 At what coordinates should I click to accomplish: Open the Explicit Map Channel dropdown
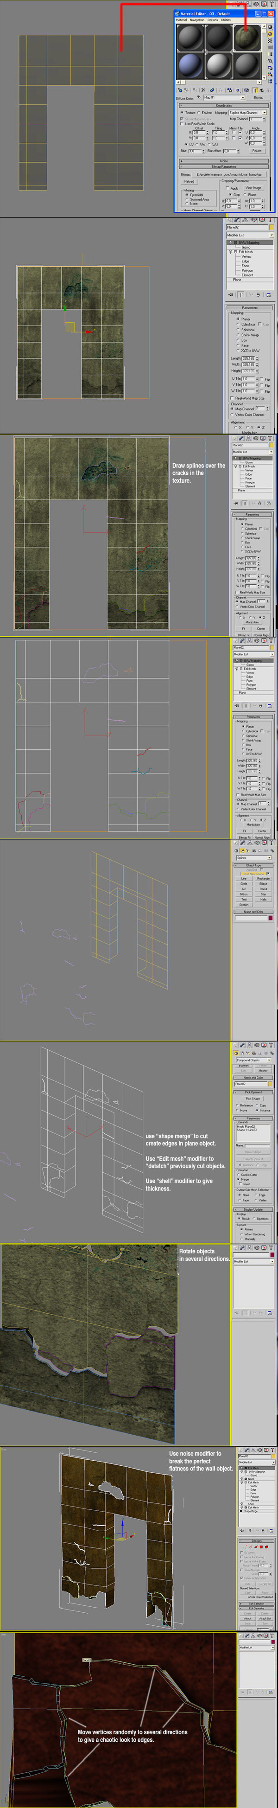pos(248,112)
